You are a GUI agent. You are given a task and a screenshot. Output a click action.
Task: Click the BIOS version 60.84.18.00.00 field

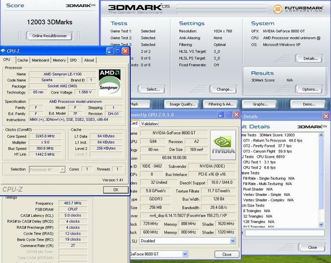(174, 158)
